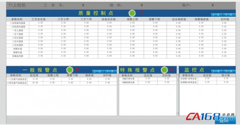Click the green indicator beside 特殊报警点
The image size is (240, 125).
point(164,70)
